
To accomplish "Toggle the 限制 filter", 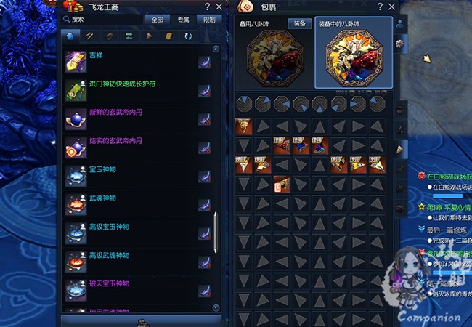I will tap(209, 20).
